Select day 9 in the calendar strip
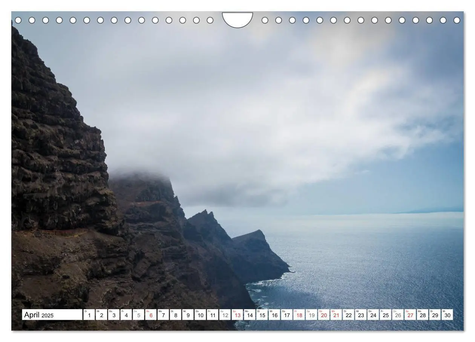 point(188,315)
